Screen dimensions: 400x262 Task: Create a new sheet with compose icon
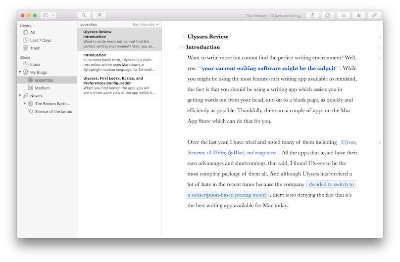(99, 15)
